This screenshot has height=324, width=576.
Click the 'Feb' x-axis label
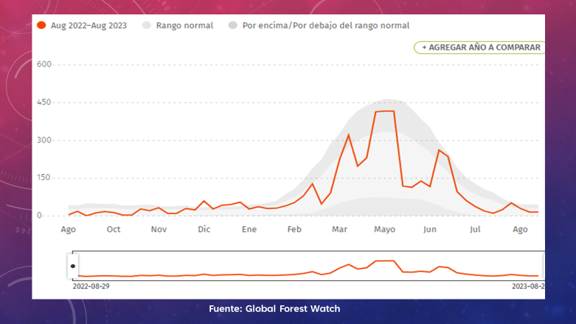click(x=294, y=229)
